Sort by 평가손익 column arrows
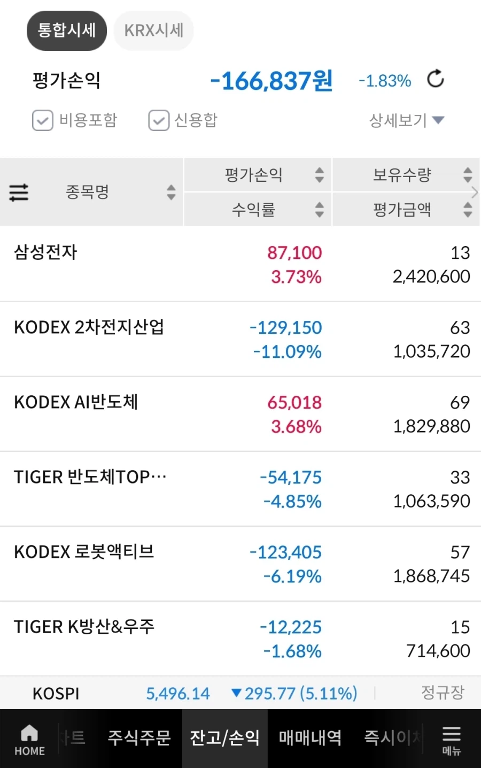The width and height of the screenshot is (481, 768). (320, 175)
